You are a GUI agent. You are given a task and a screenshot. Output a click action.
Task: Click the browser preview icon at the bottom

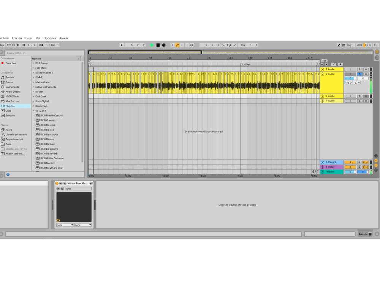coord(8,174)
